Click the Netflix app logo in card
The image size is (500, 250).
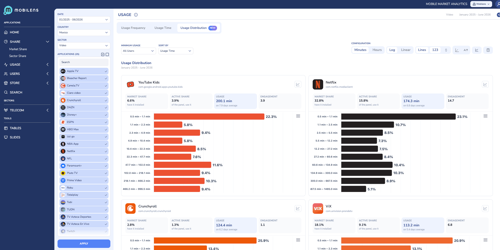click(318, 85)
